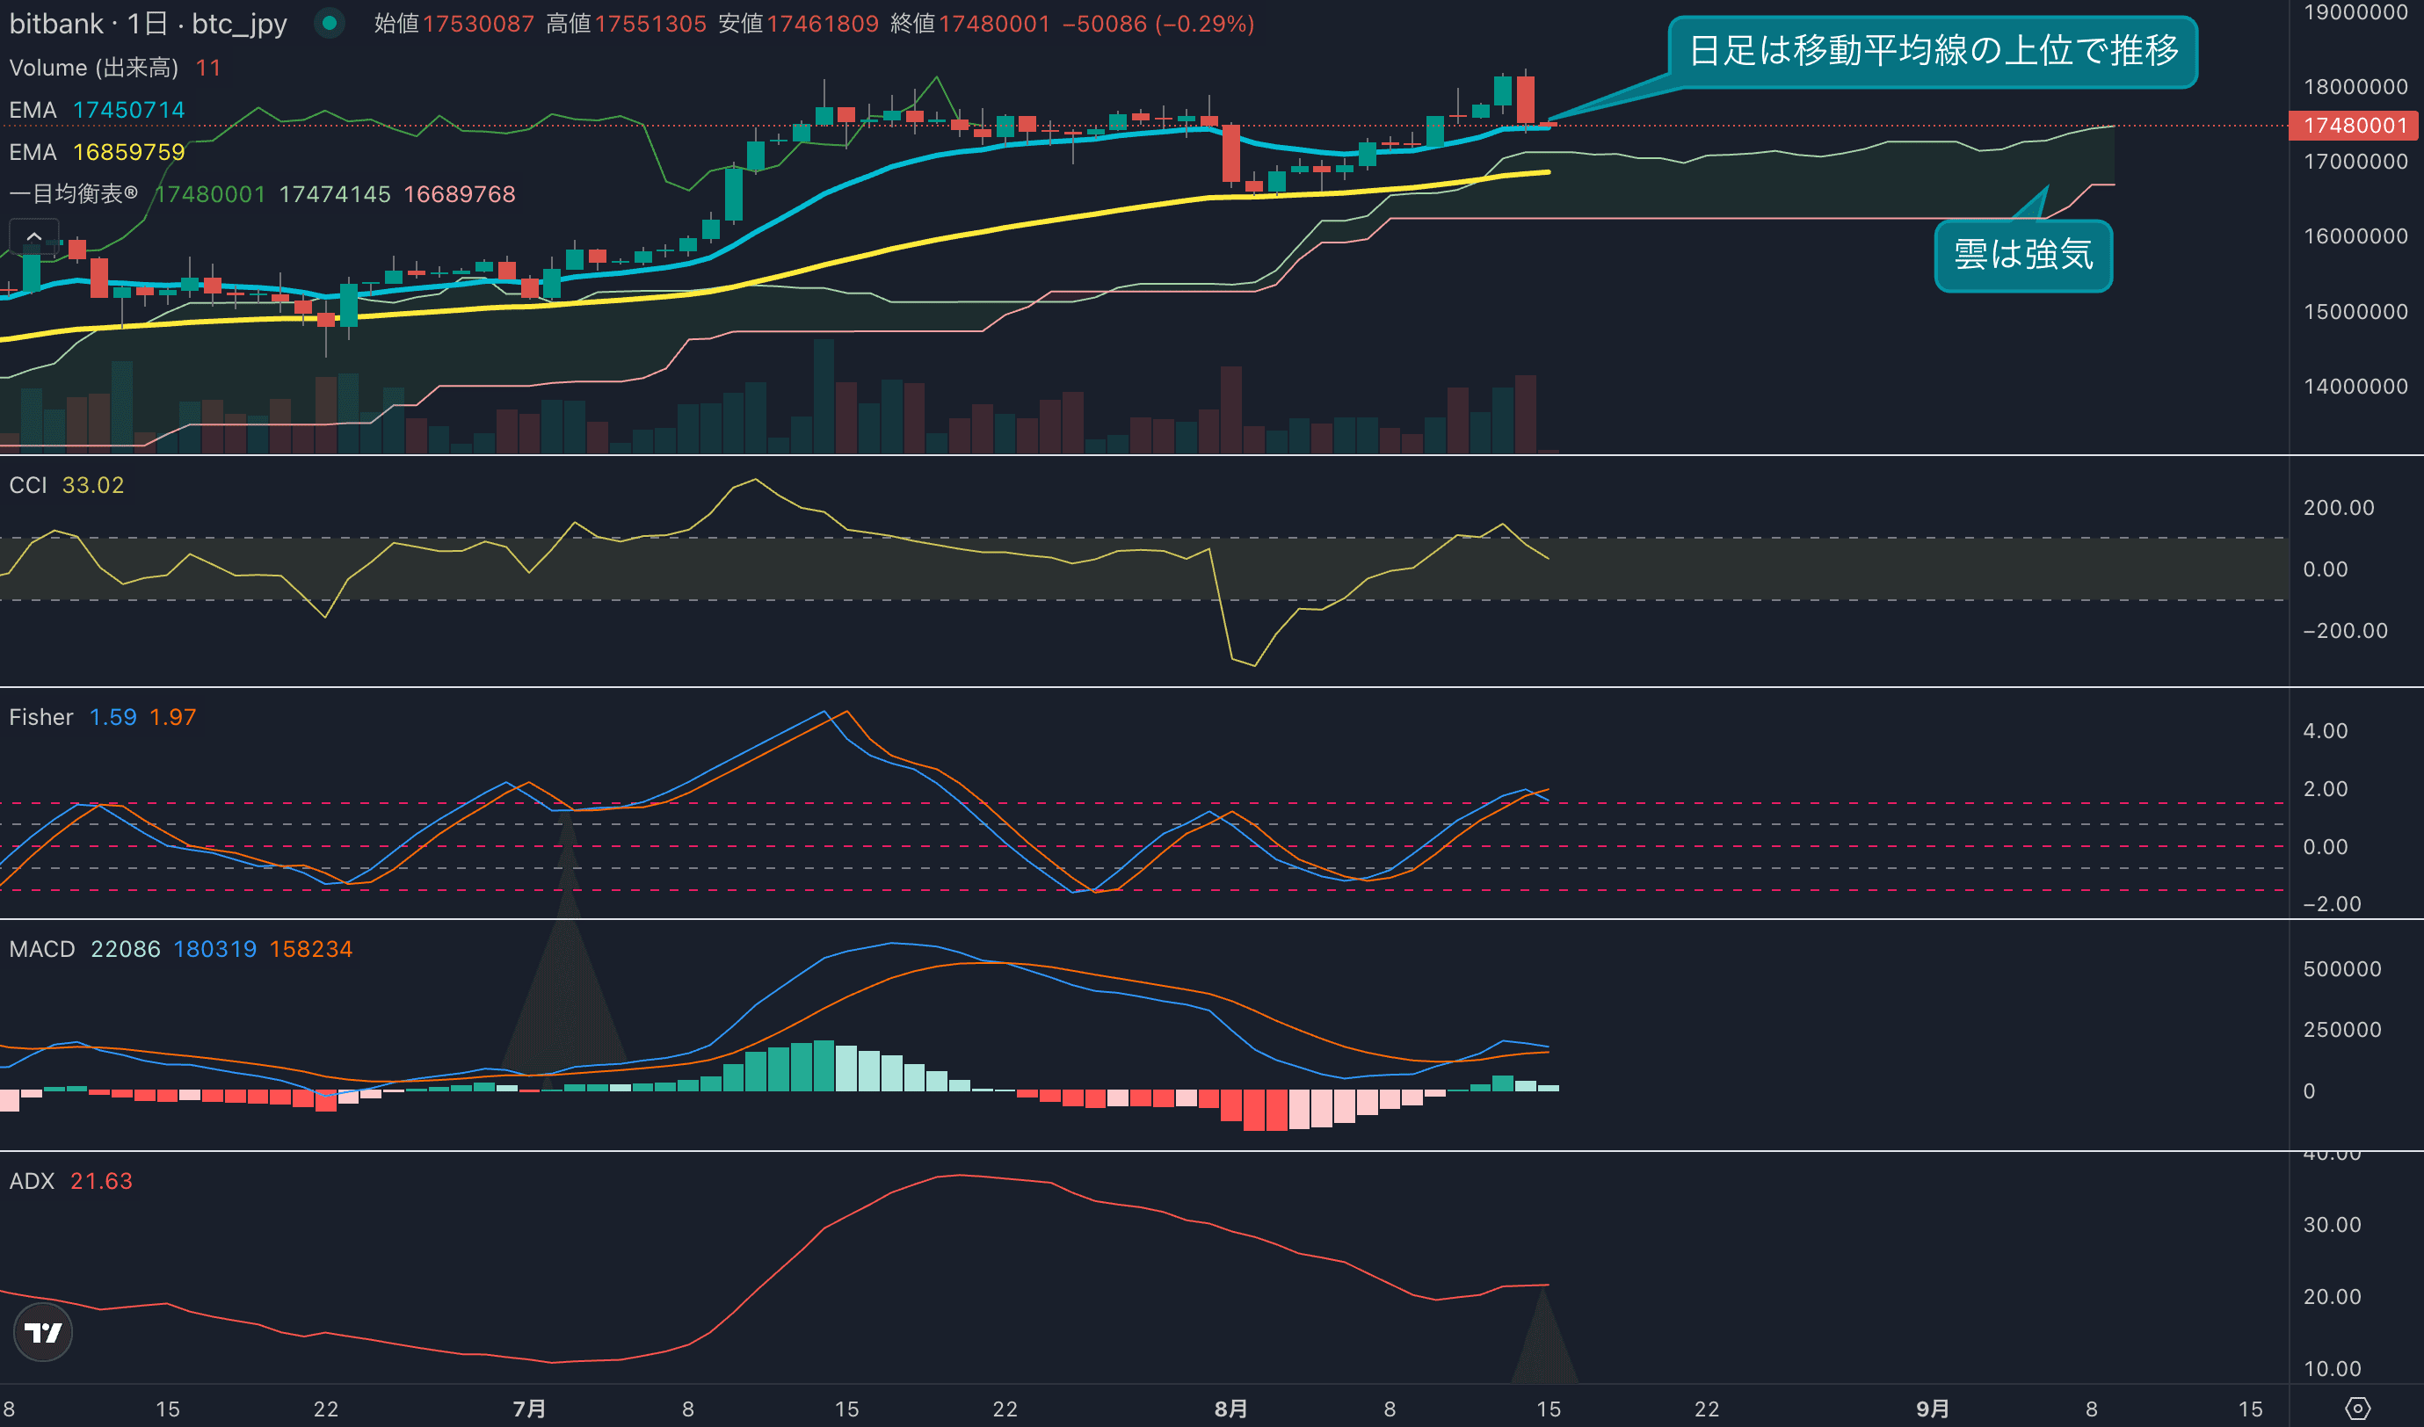
Task: Click the Fisher indicator label
Action: coord(40,717)
